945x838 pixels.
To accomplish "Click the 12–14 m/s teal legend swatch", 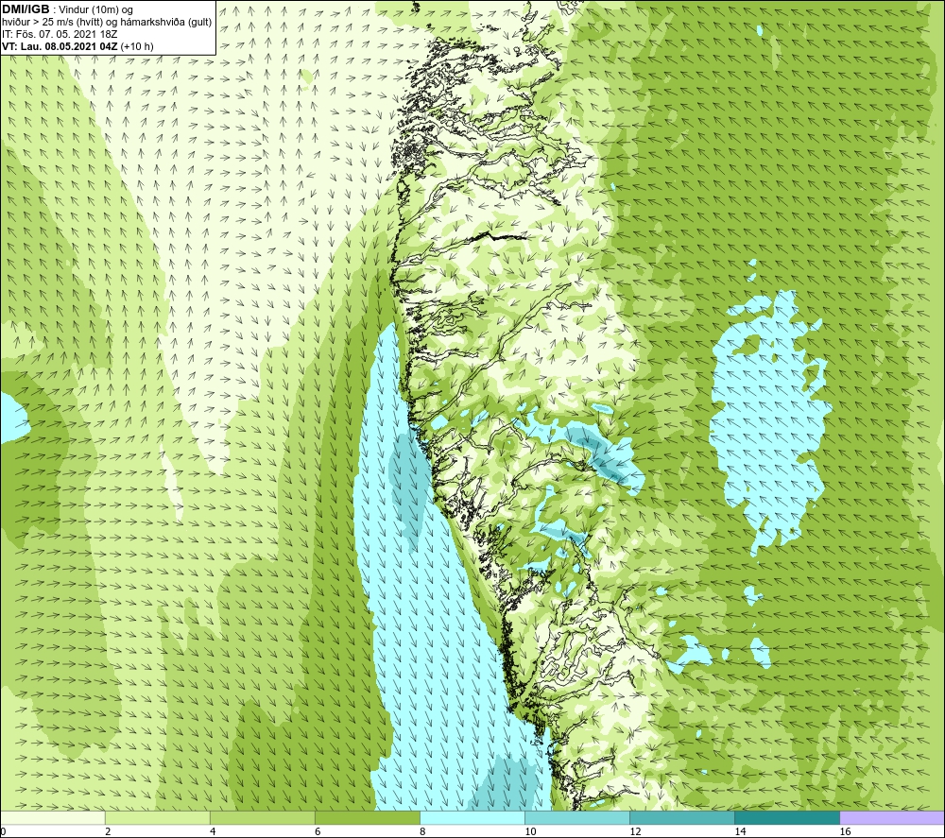I will pyautogui.click(x=681, y=817).
